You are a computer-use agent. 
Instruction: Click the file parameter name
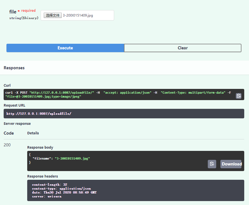point(13,11)
